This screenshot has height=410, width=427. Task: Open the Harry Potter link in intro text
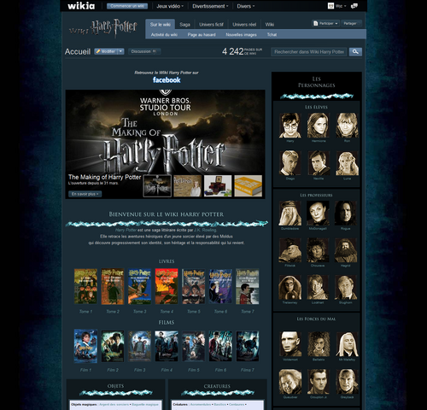coord(126,230)
